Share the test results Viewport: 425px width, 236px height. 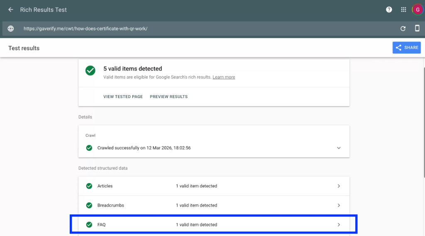(x=407, y=47)
